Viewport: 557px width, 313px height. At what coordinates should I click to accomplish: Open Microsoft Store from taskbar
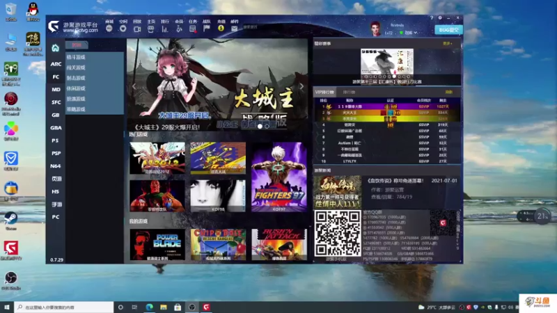pyautogui.click(x=178, y=307)
